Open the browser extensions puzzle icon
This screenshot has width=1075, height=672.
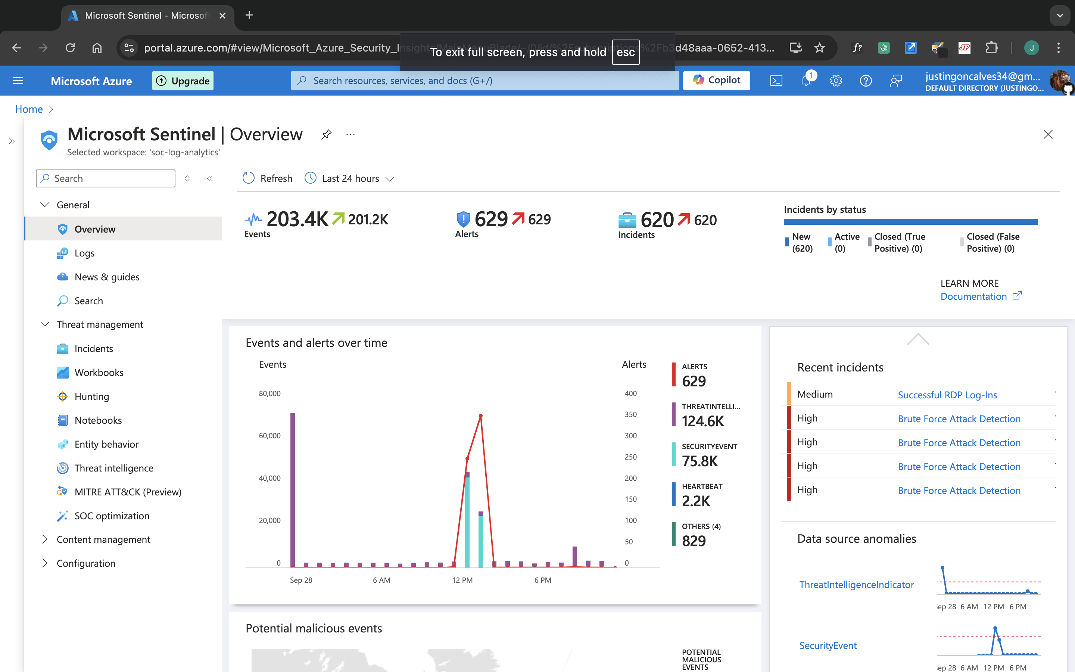pyautogui.click(x=991, y=47)
